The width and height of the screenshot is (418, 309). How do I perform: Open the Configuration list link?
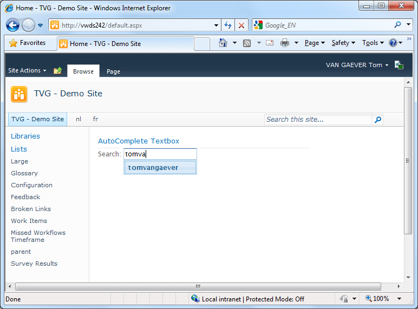32,185
